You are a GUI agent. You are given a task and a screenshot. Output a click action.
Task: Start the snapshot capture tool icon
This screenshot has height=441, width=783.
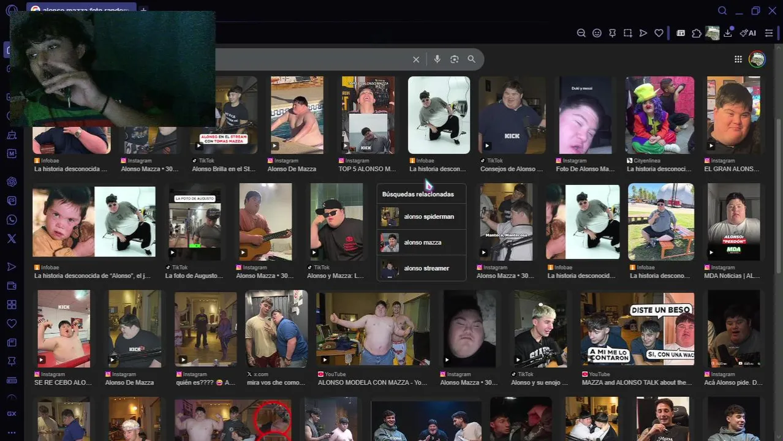pos(628,33)
